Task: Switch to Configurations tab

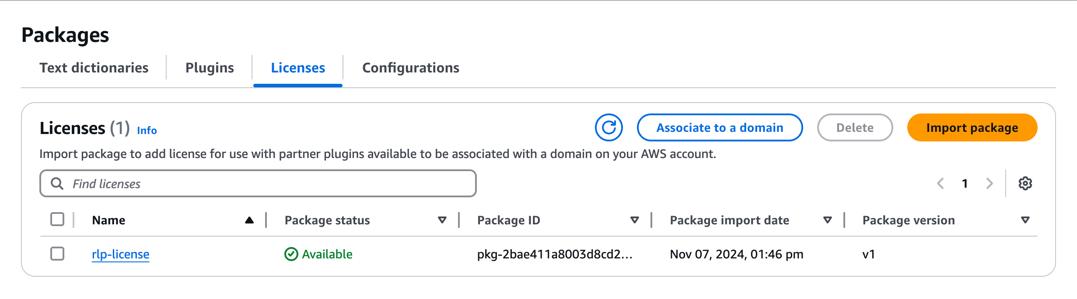Action: coord(411,68)
